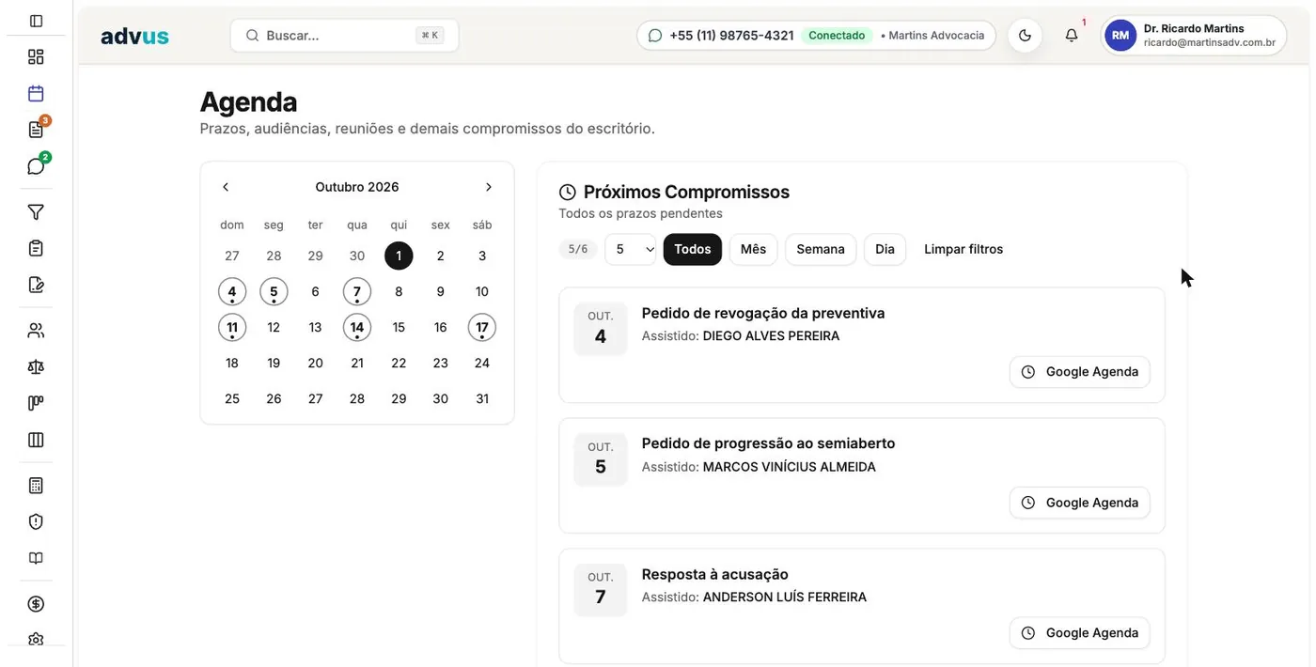Open the kanban board icon
1316x667 pixels.
[36, 403]
